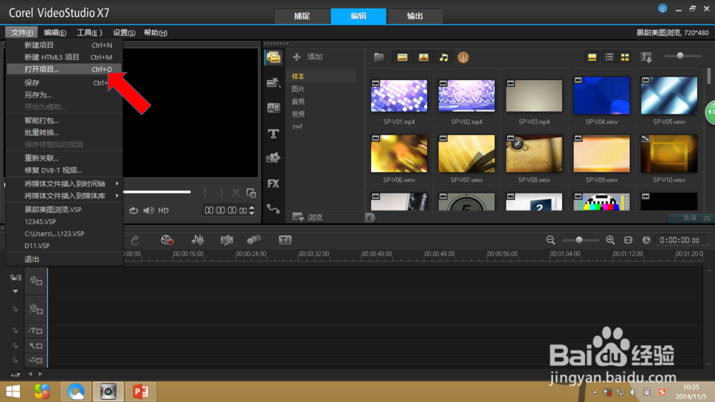The height and width of the screenshot is (402, 715).
Task: Click the 添加 add folder button
Action: point(307,57)
